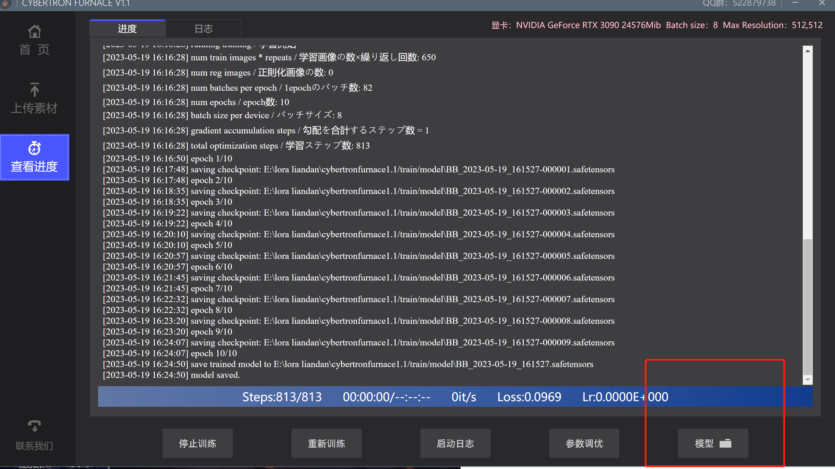This screenshot has height=469, width=835.
Task: Click the Batch size: 8 text
Action: pyautogui.click(x=692, y=25)
